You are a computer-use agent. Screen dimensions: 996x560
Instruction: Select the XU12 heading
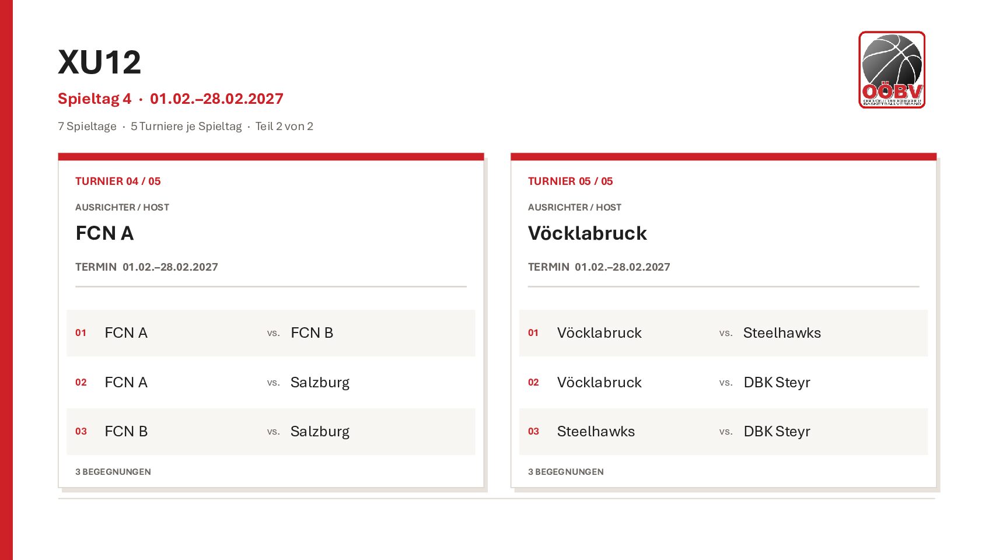tap(99, 62)
